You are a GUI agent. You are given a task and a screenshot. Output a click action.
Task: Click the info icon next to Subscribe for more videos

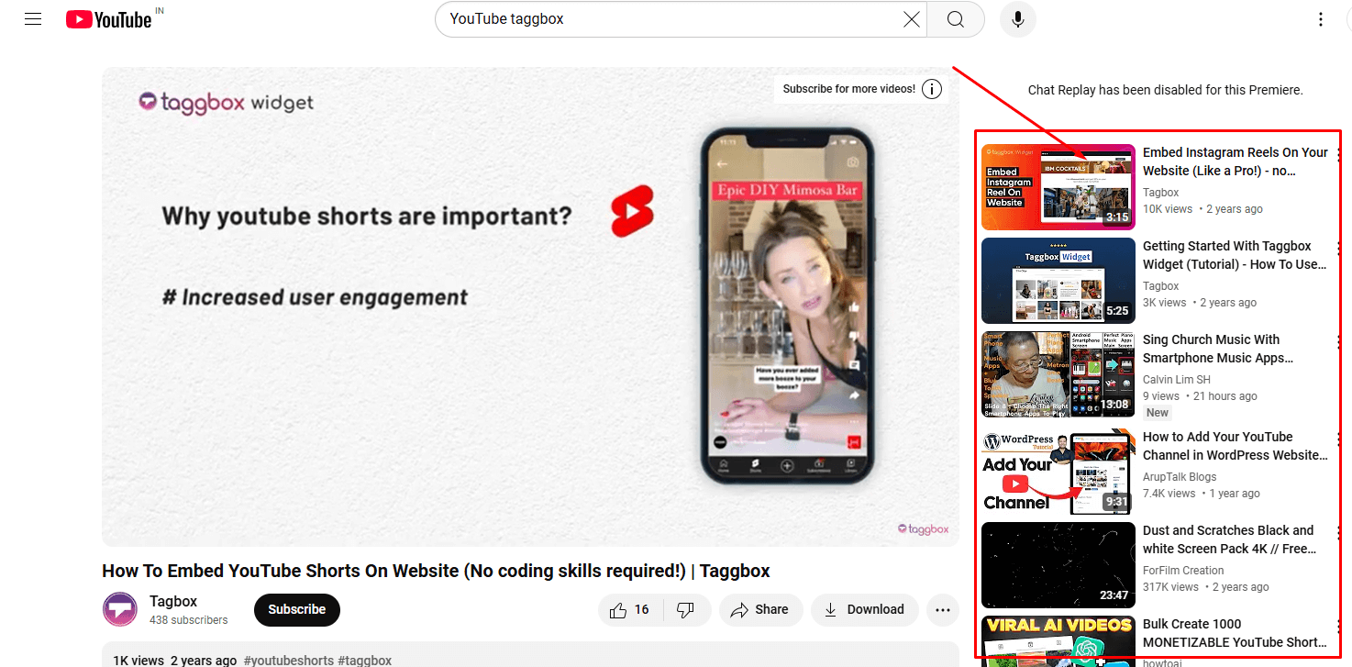point(931,89)
